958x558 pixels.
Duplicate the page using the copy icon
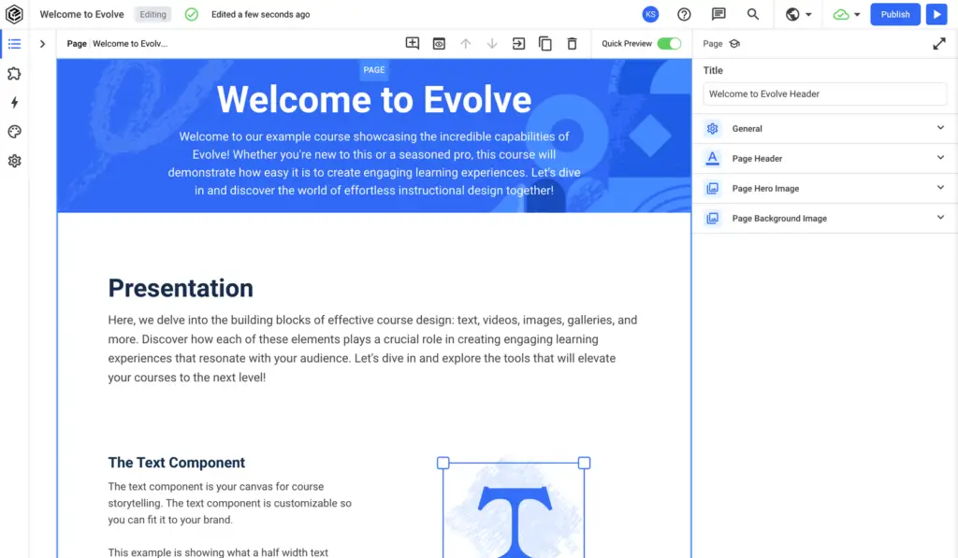545,43
